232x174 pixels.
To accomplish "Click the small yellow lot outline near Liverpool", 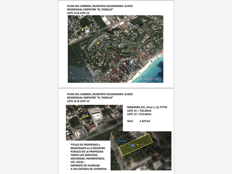I will (x=84, y=117).
